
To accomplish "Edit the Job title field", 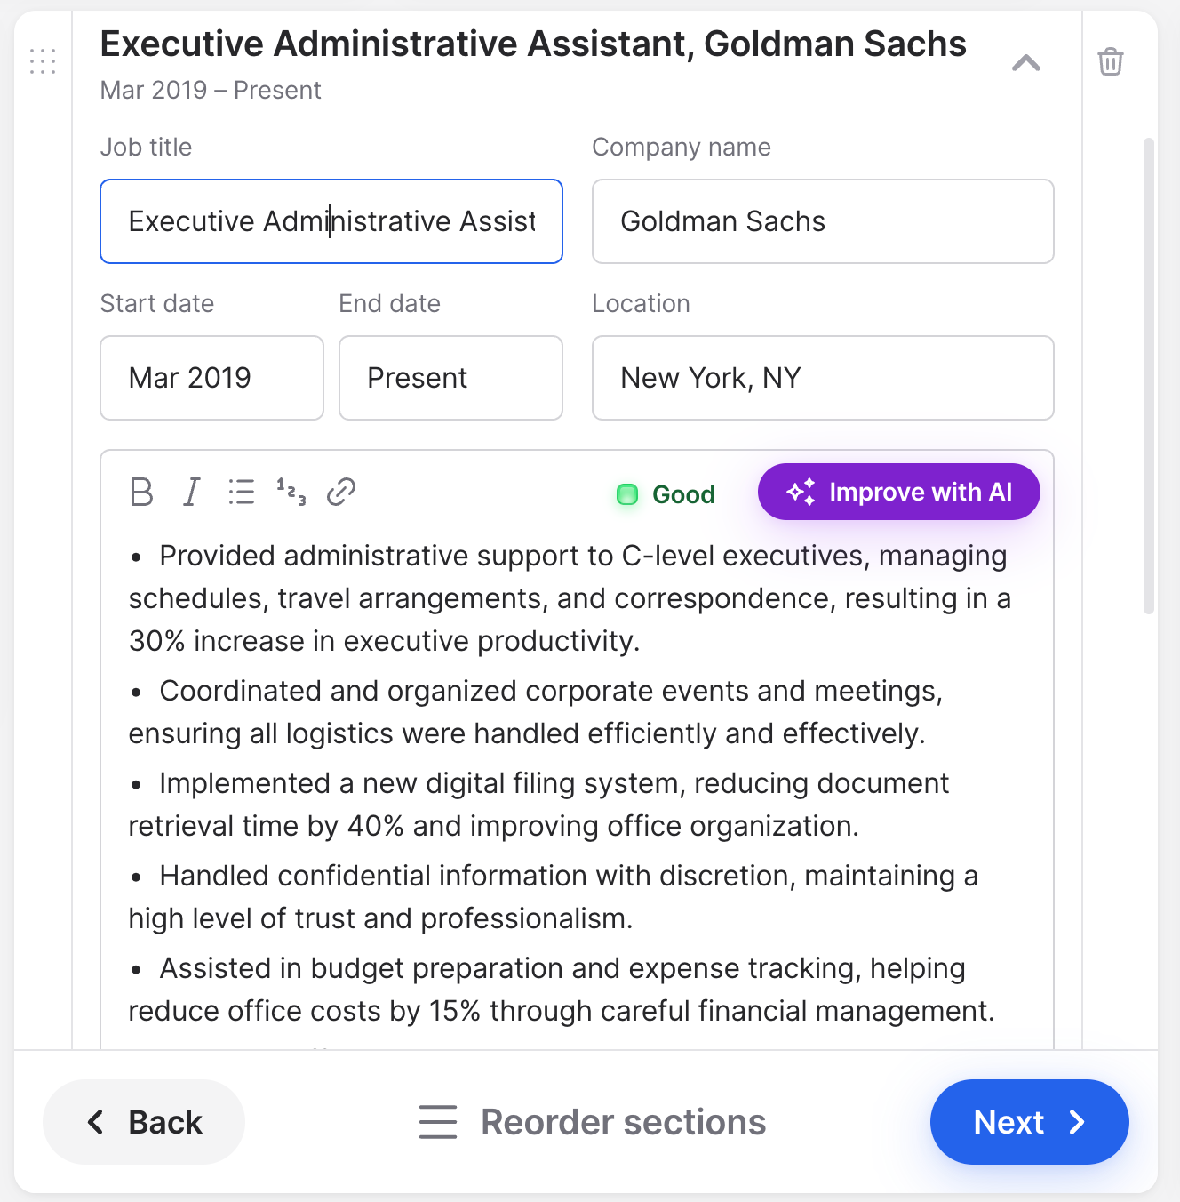I will [331, 221].
